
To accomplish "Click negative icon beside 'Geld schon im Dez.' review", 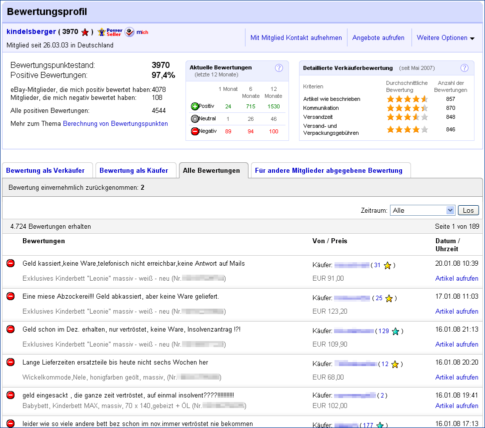I will (10, 329).
